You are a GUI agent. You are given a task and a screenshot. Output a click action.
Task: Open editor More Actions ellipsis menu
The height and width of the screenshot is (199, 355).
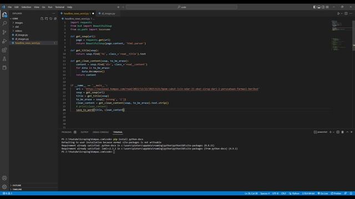pos(351,13)
